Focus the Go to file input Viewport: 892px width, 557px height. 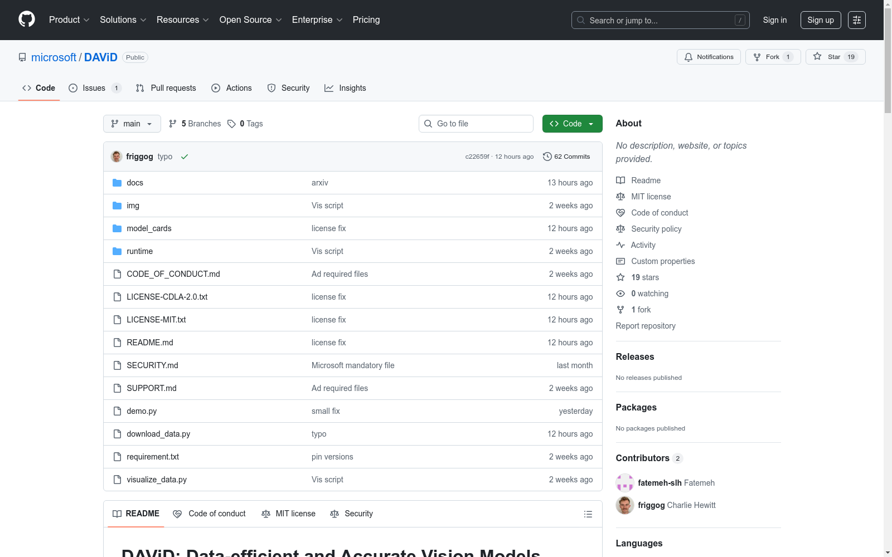(476, 124)
